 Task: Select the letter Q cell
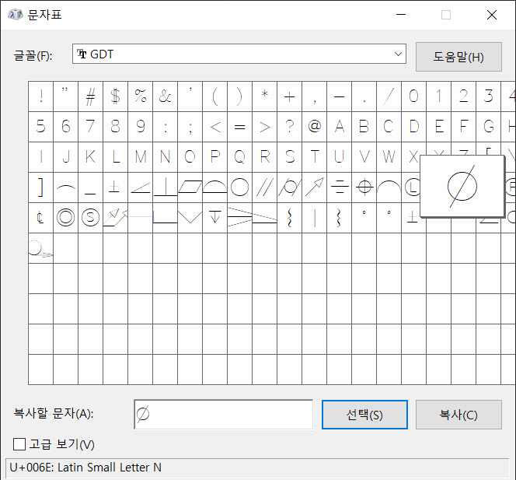[240, 157]
